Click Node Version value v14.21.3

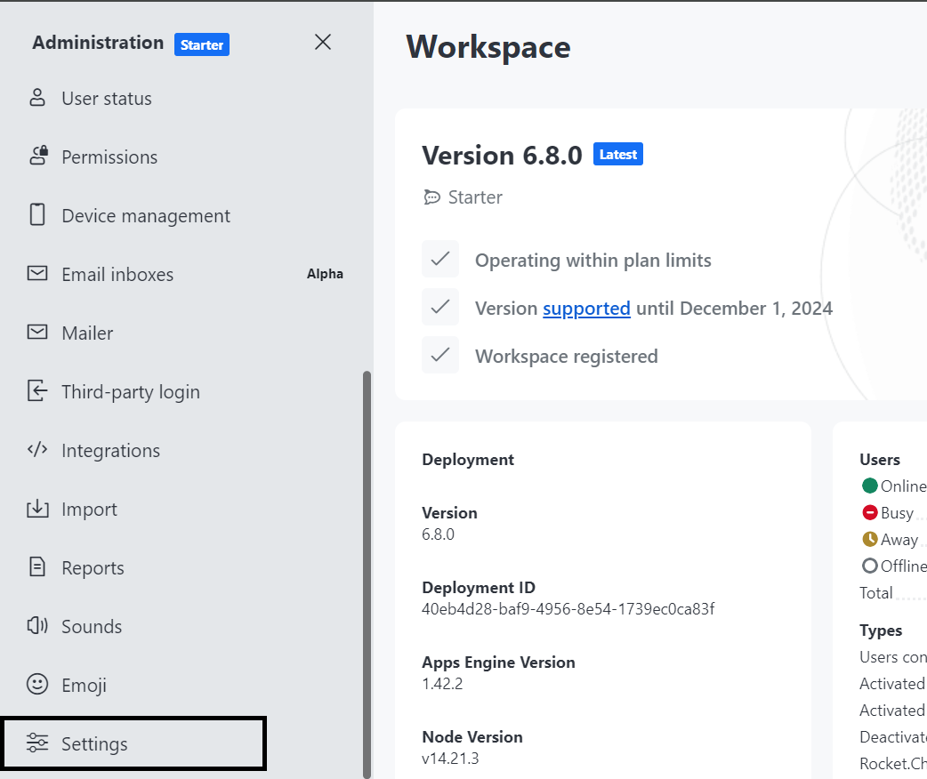(x=450, y=759)
